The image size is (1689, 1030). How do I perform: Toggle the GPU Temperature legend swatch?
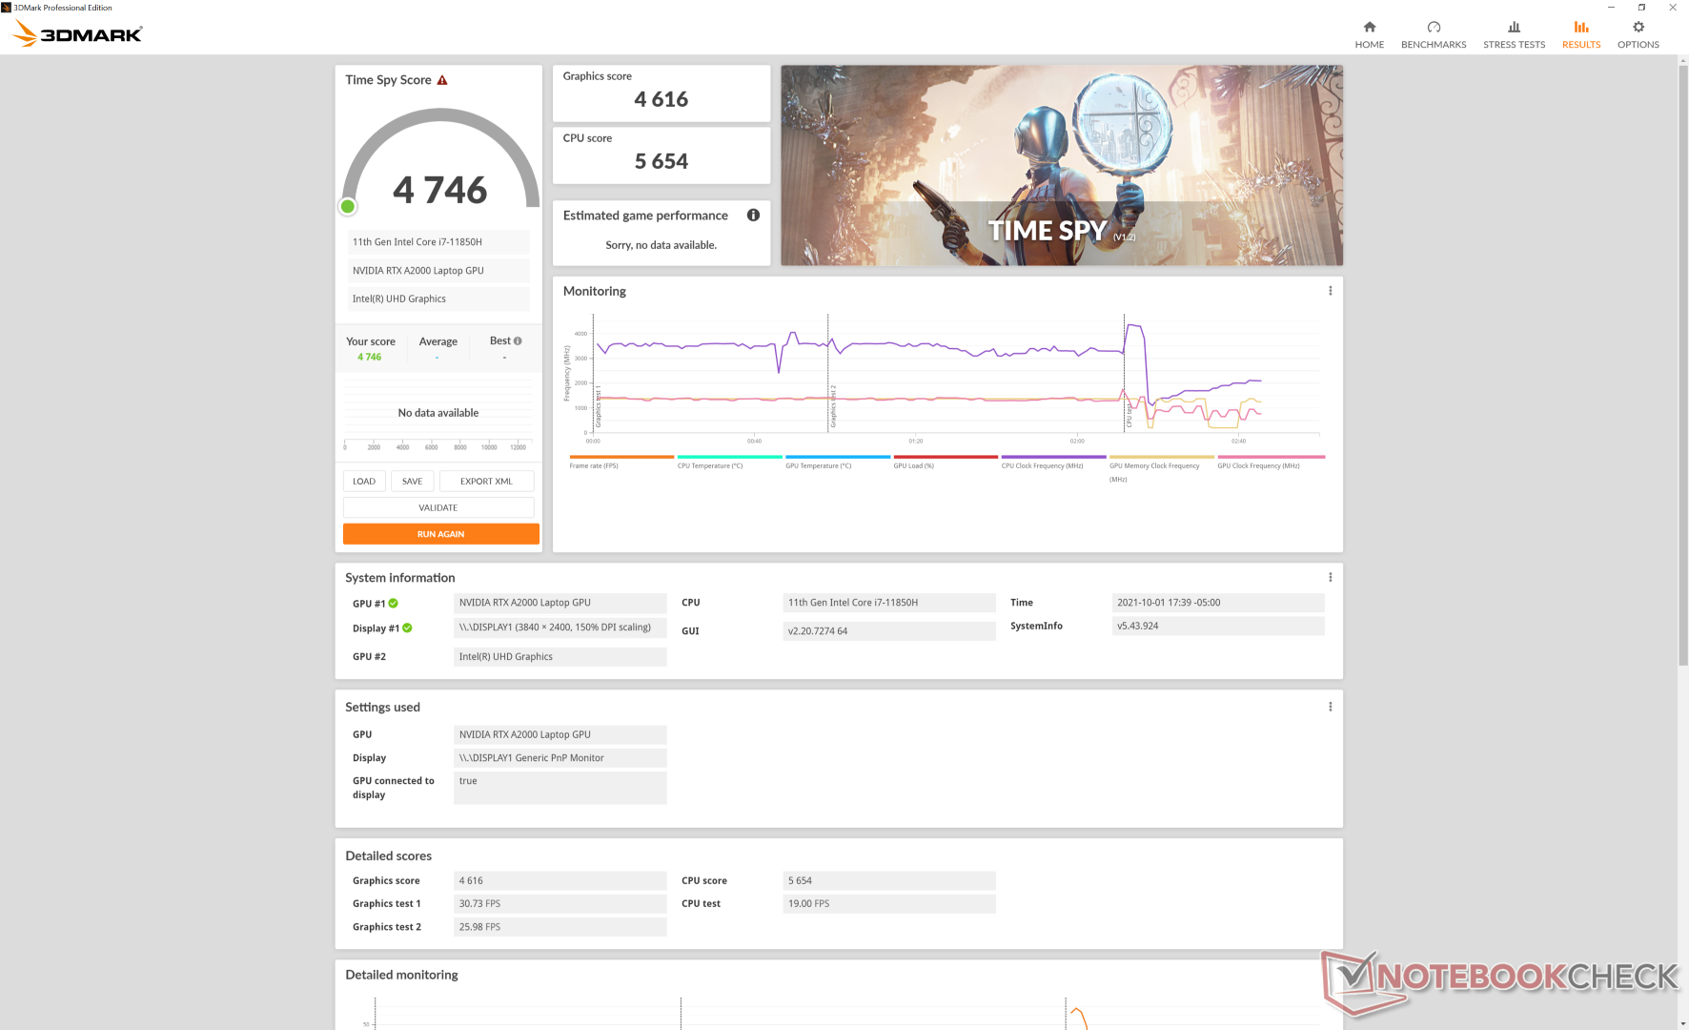coord(838,457)
